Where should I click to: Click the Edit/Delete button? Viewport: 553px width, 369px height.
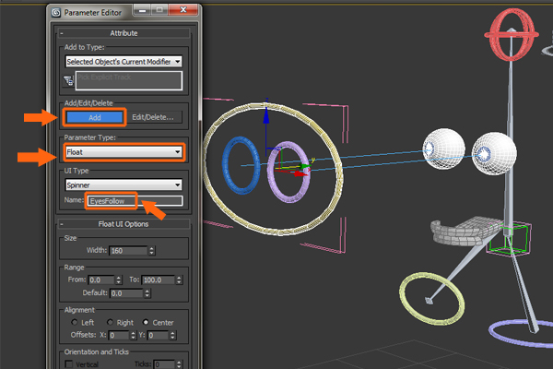(x=153, y=117)
